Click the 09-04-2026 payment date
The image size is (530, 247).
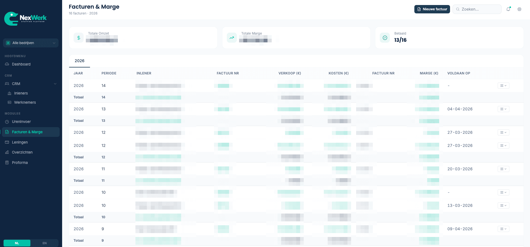[460, 229]
